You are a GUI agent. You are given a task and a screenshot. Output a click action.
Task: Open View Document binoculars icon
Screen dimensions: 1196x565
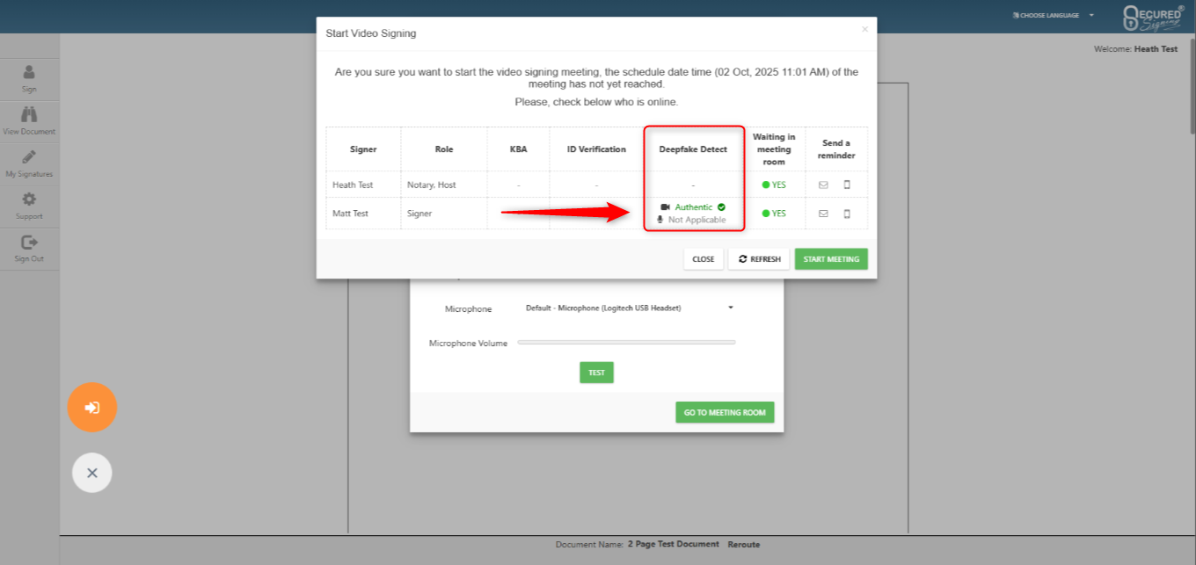coord(29,114)
